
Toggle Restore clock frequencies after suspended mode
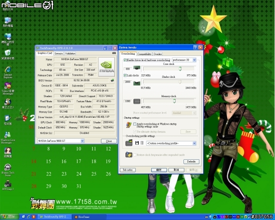[134, 155]
